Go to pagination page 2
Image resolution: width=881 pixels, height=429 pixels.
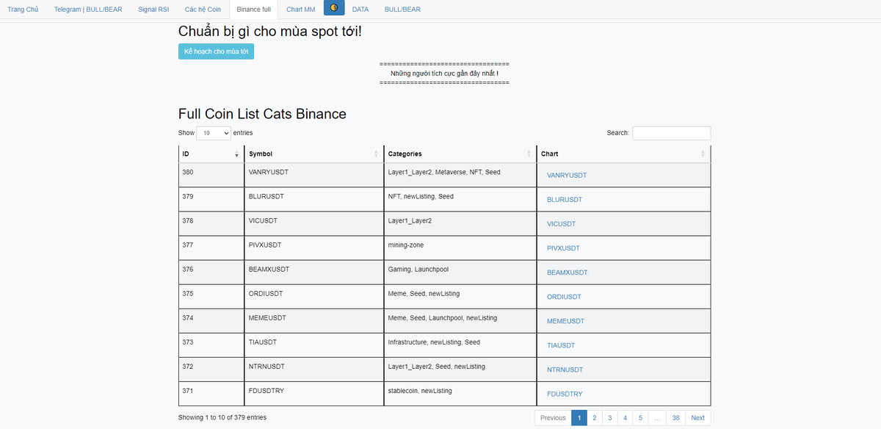click(595, 418)
